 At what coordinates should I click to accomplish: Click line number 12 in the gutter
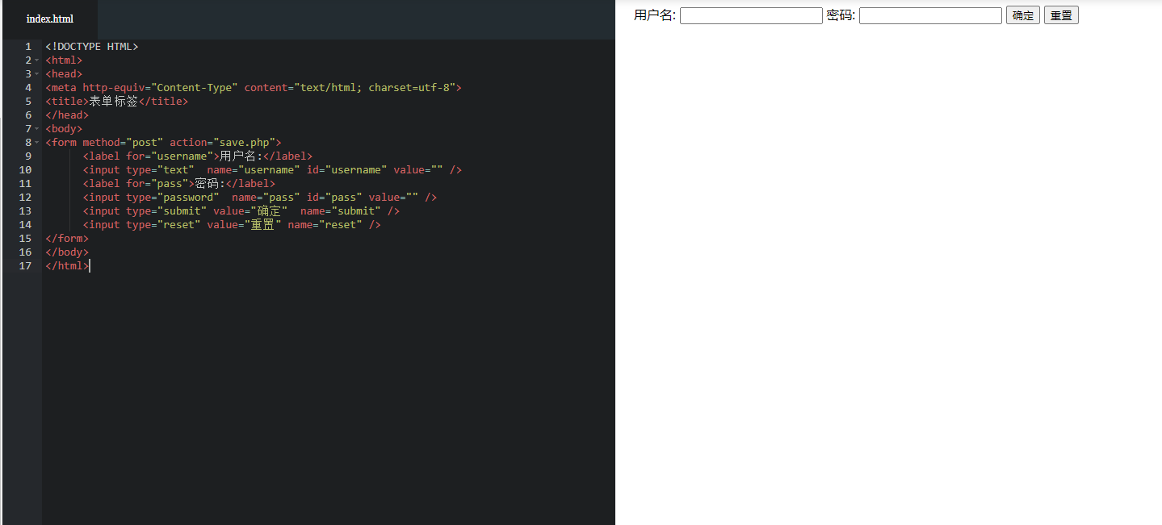(x=25, y=198)
